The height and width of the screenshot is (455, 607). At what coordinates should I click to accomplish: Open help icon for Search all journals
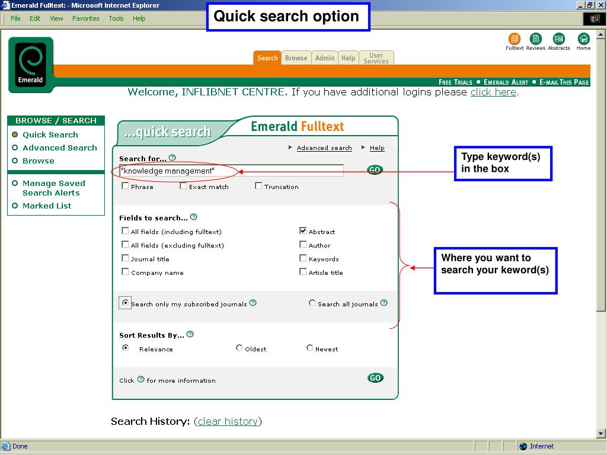[384, 303]
